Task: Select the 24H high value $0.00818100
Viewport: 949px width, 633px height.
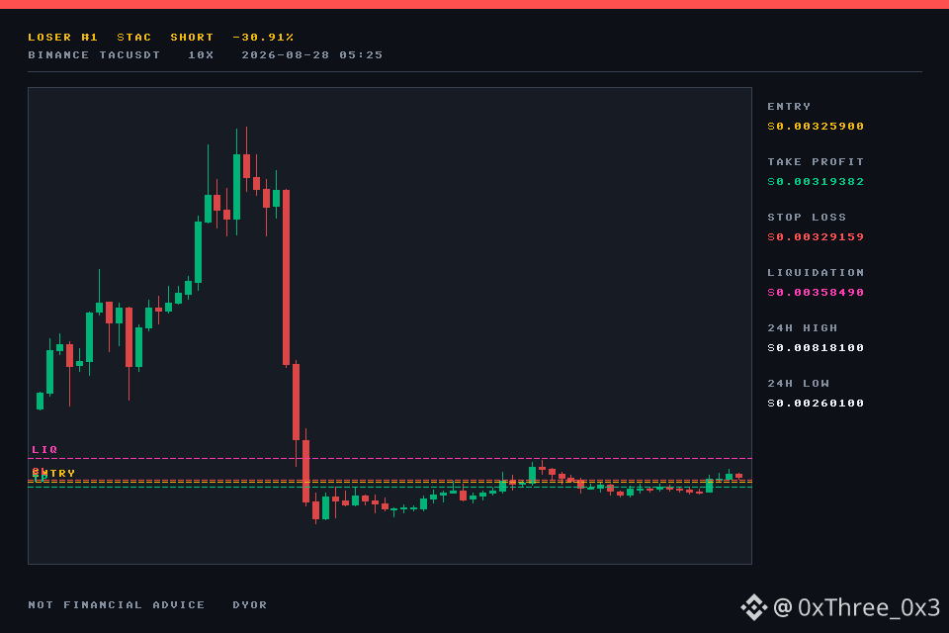Action: [x=816, y=348]
